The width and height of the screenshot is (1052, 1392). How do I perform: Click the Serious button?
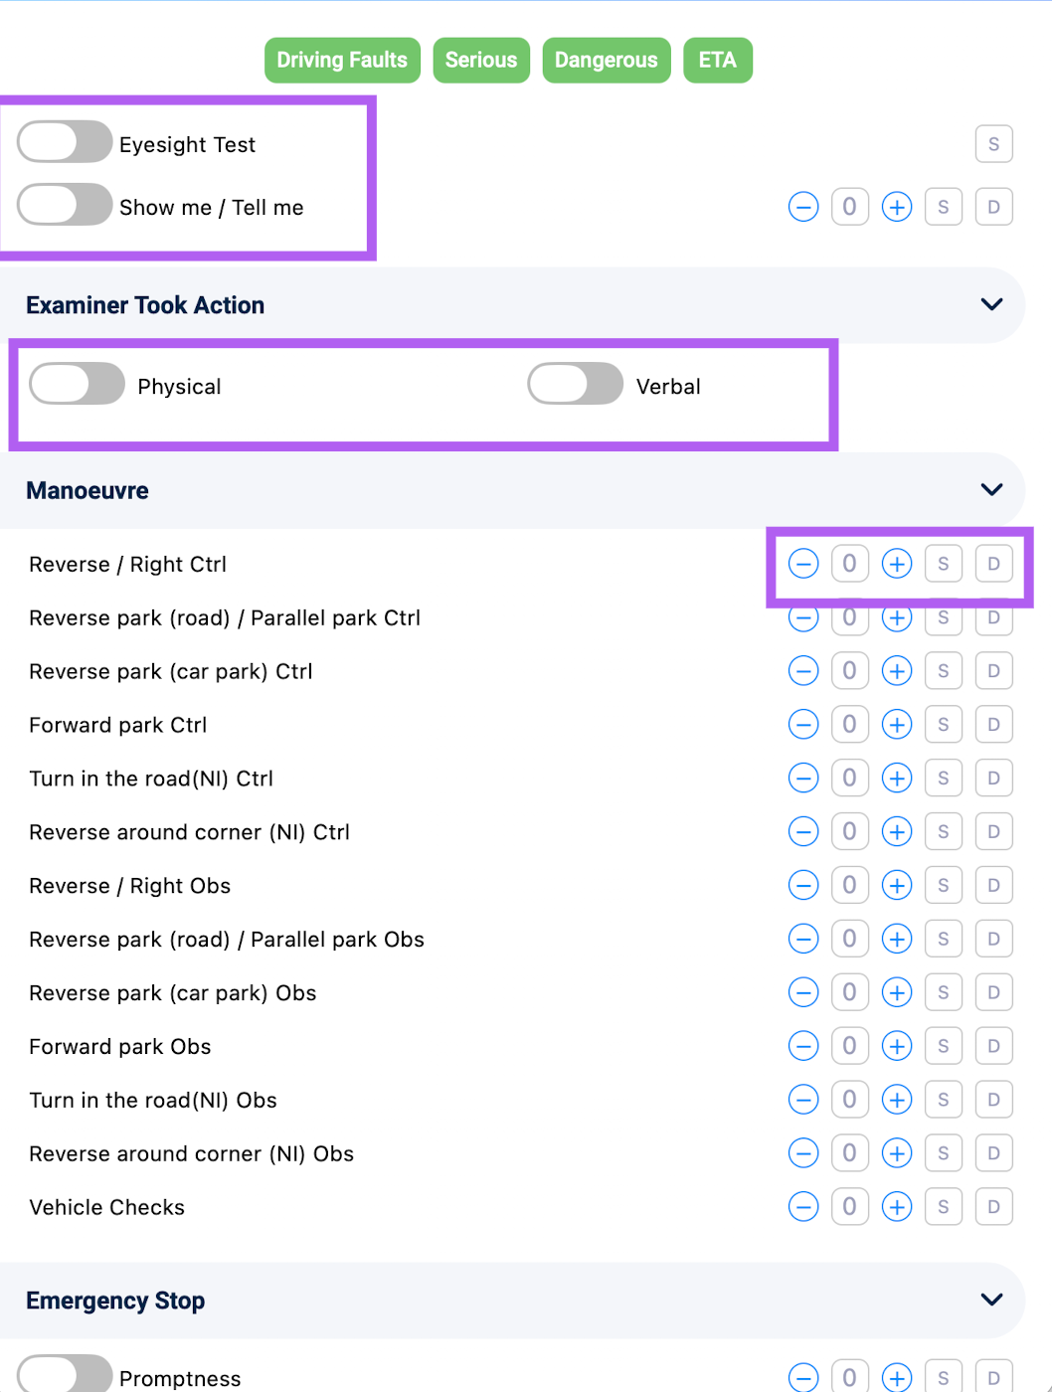coord(481,61)
